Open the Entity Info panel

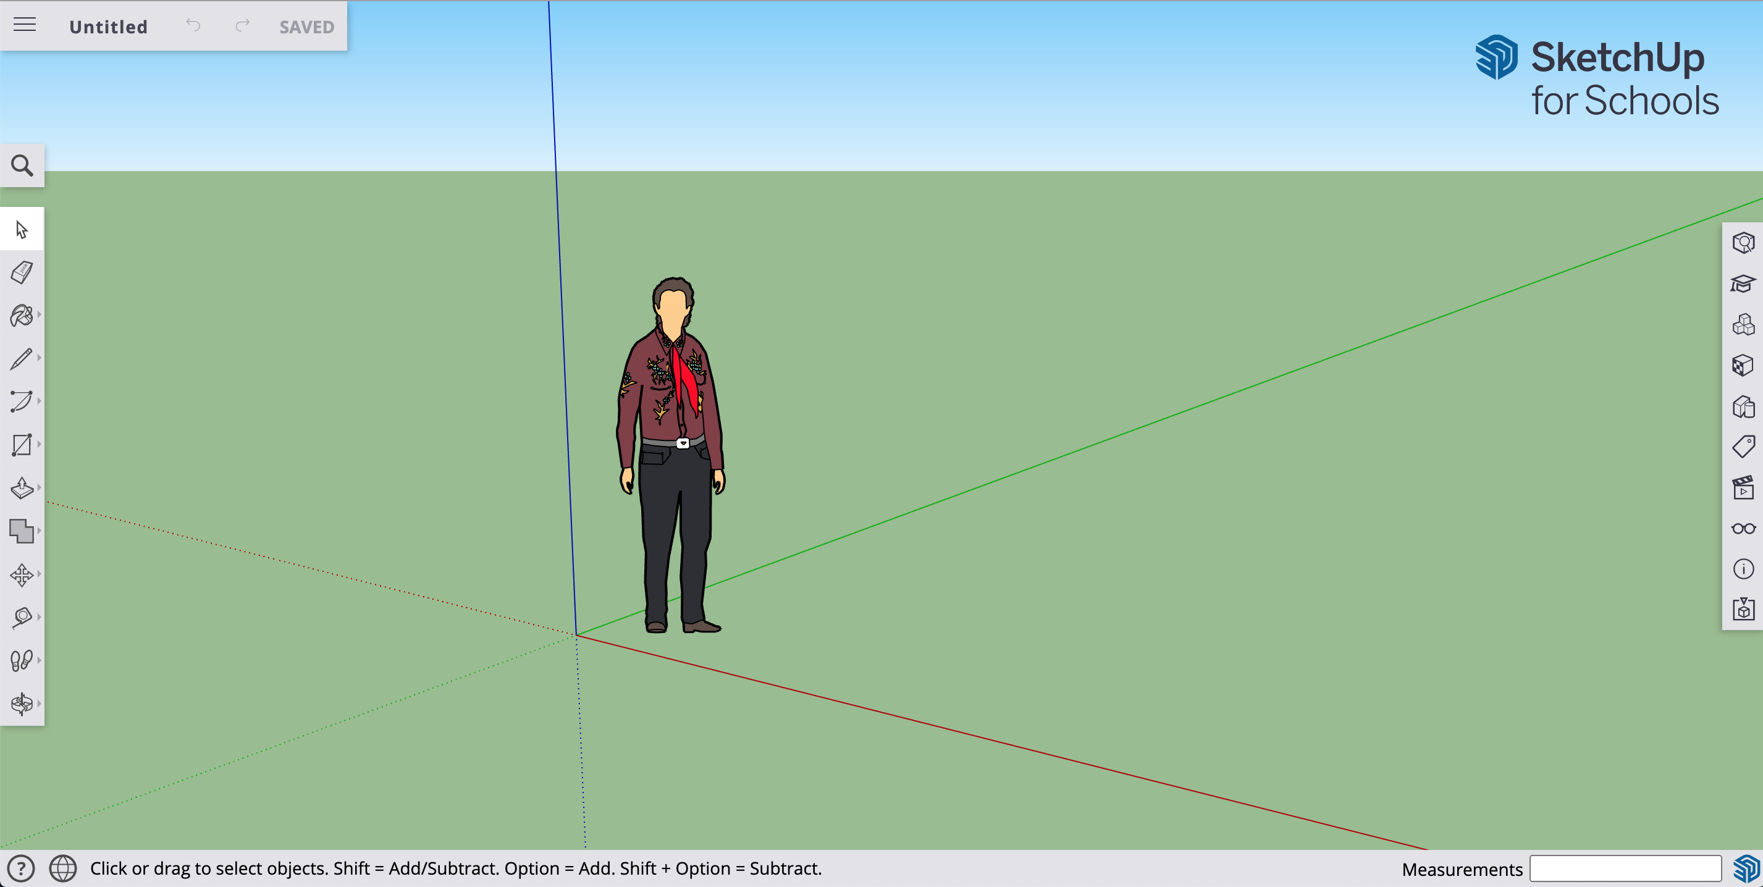coord(1743,243)
